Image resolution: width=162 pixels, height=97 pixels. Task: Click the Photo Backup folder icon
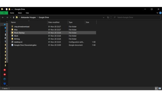tap(12, 33)
